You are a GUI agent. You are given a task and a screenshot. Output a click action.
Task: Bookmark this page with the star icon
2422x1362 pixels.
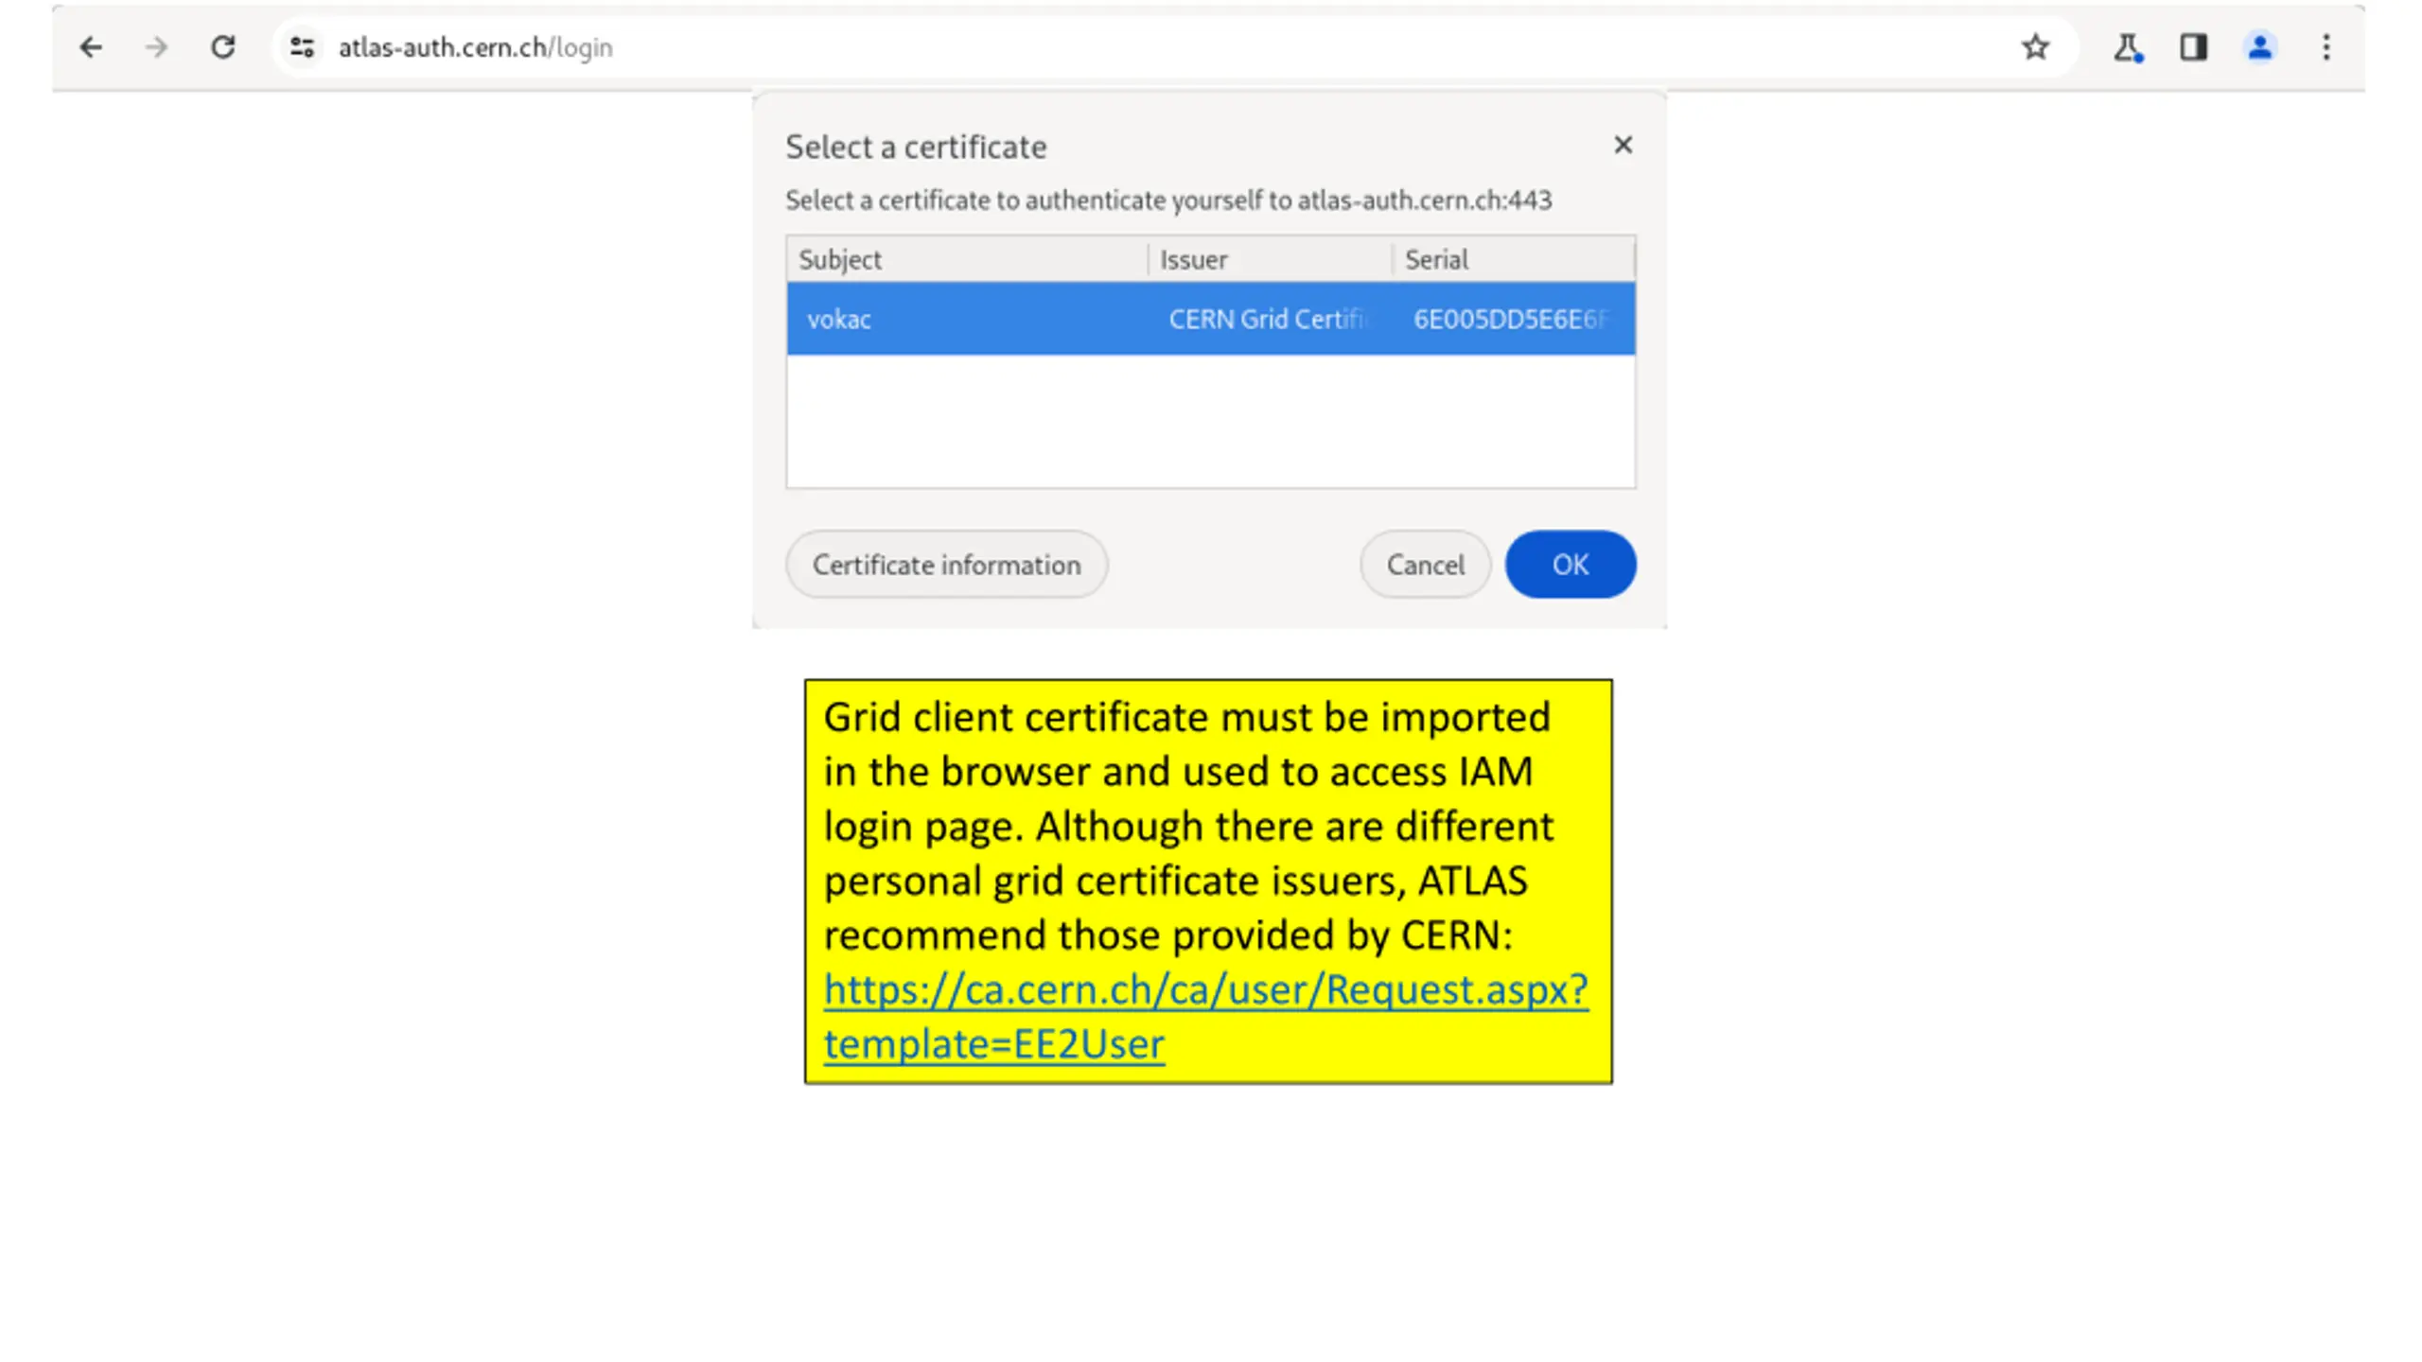[x=2035, y=47]
